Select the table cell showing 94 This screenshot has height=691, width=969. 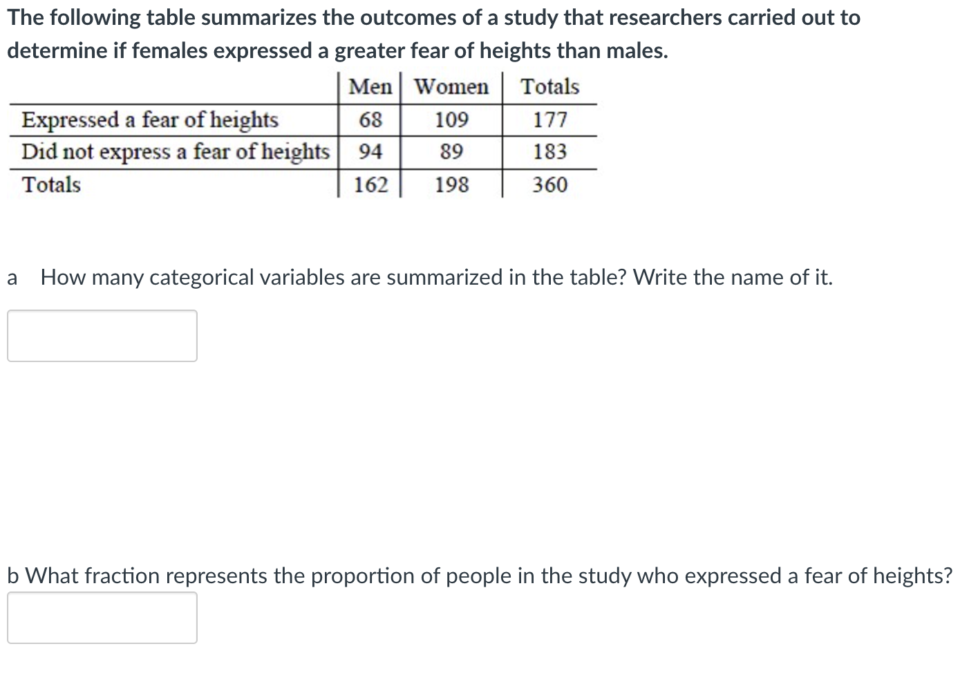point(370,151)
